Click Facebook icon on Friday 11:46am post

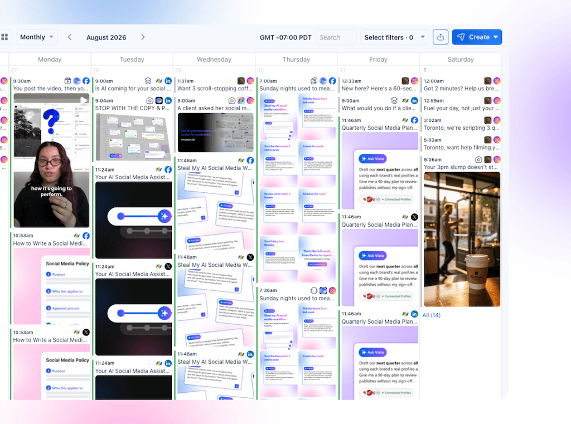click(x=414, y=120)
